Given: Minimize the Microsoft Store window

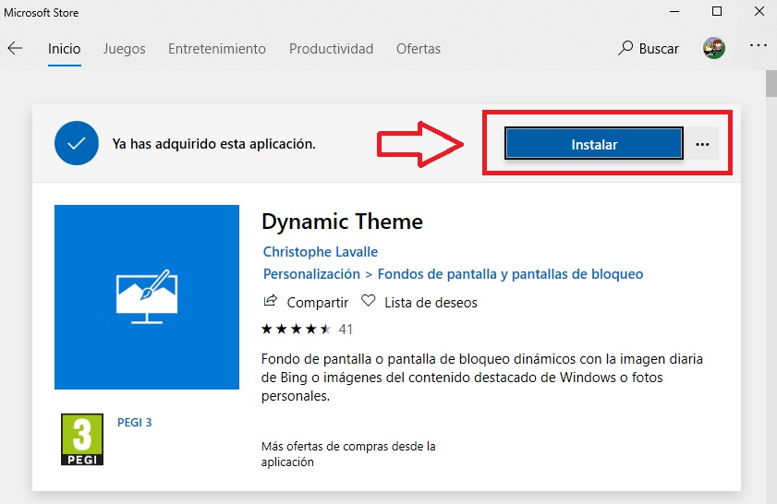Looking at the screenshot, I should coord(674,11).
